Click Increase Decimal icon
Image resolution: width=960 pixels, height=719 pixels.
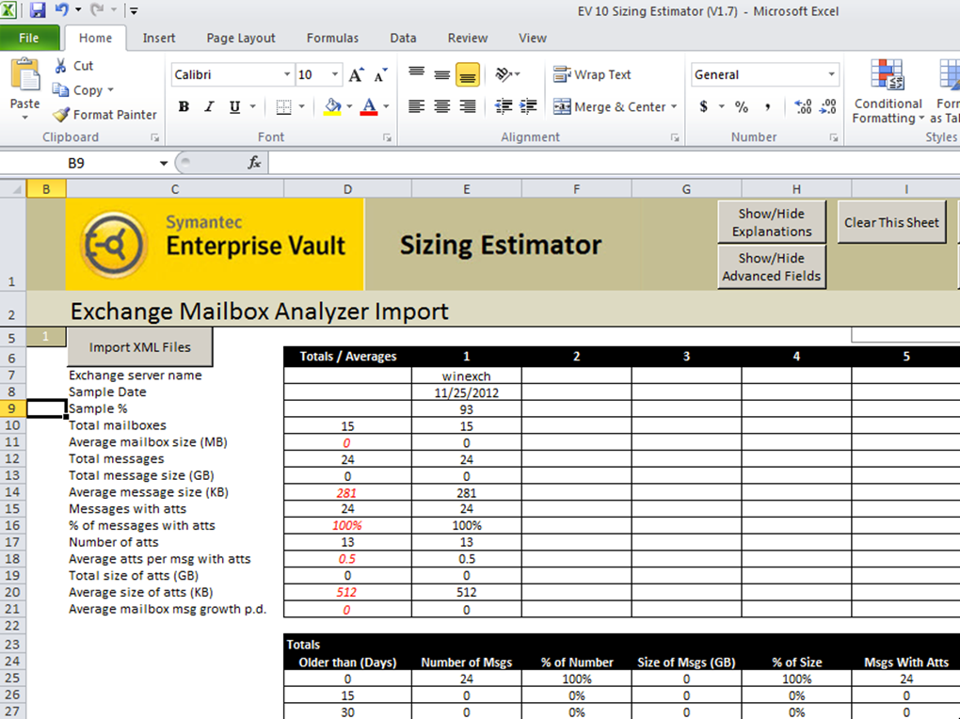[803, 106]
